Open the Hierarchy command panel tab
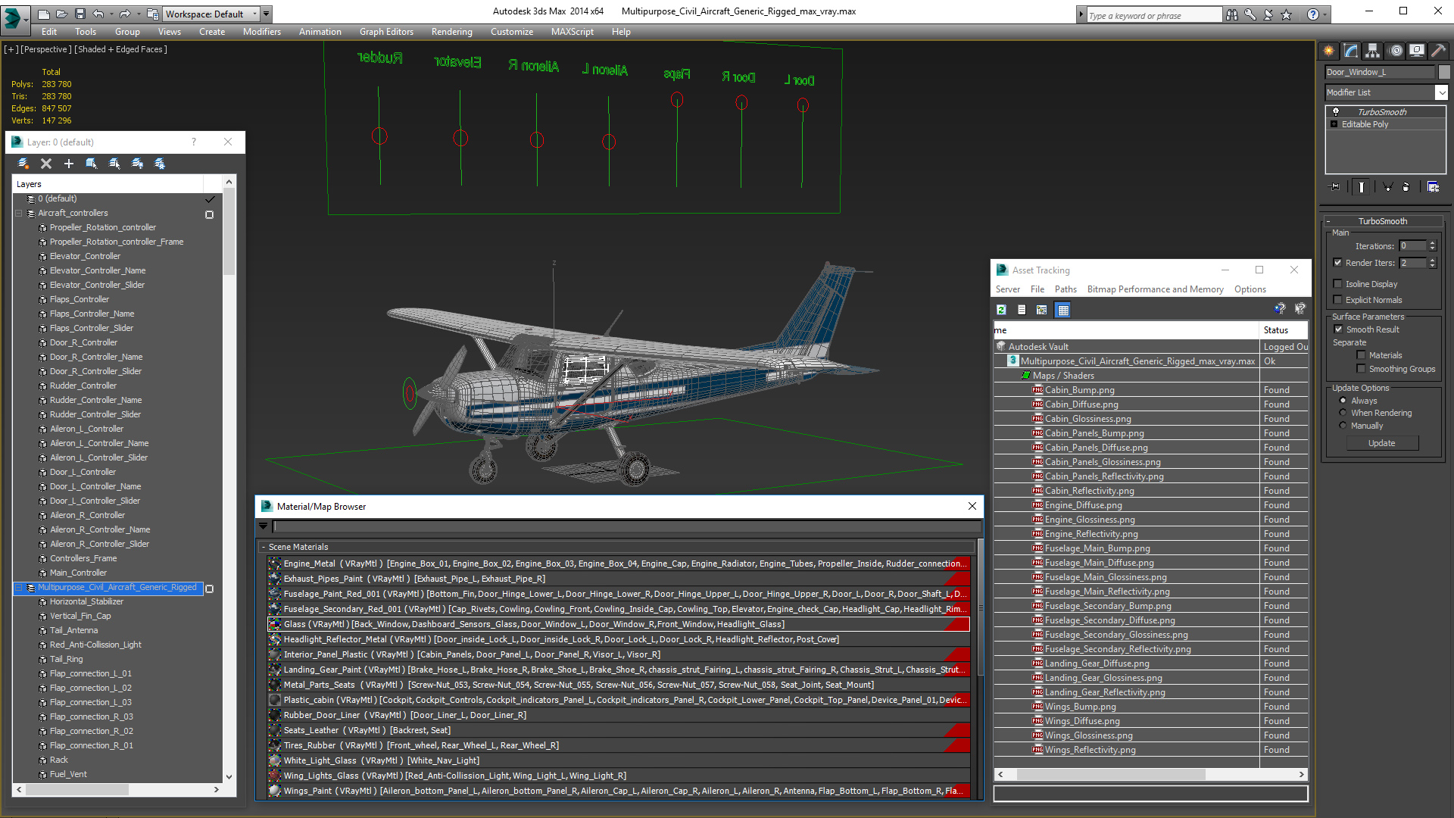 [x=1373, y=51]
